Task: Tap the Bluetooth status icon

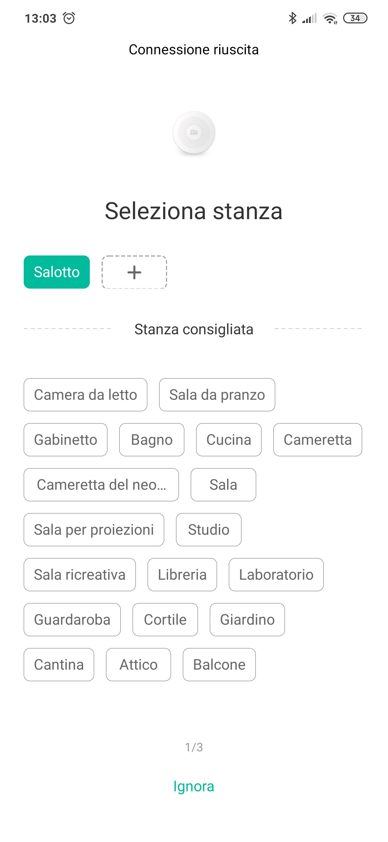Action: (x=292, y=18)
